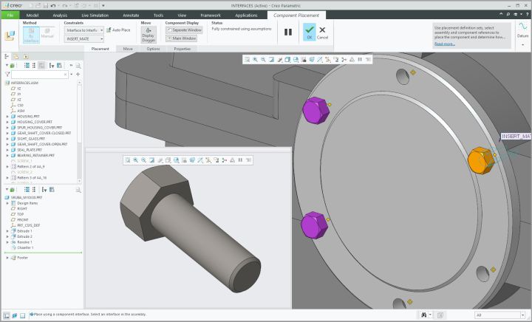Image resolution: width=532 pixels, height=322 pixels.
Task: Click Zoom In icon in component window toolbar
Action: [x=136, y=160]
